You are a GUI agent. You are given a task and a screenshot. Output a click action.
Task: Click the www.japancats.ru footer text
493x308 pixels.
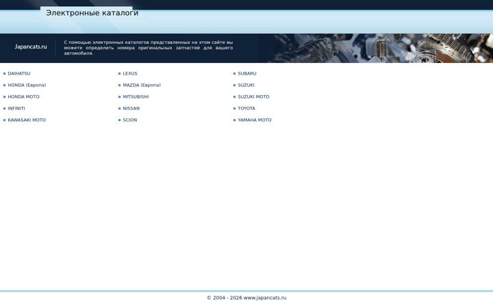265,298
